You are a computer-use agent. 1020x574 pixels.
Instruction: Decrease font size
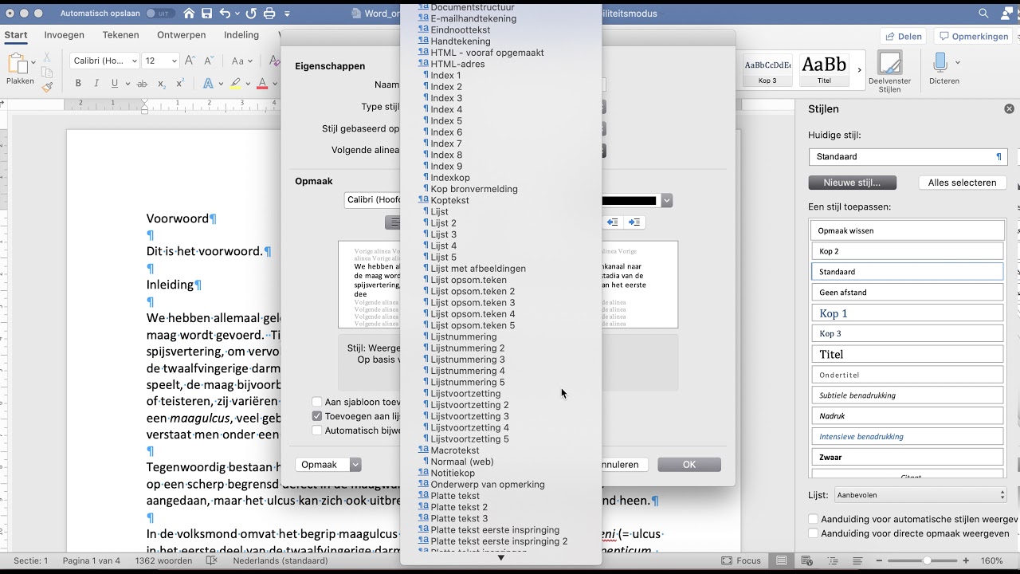209,61
